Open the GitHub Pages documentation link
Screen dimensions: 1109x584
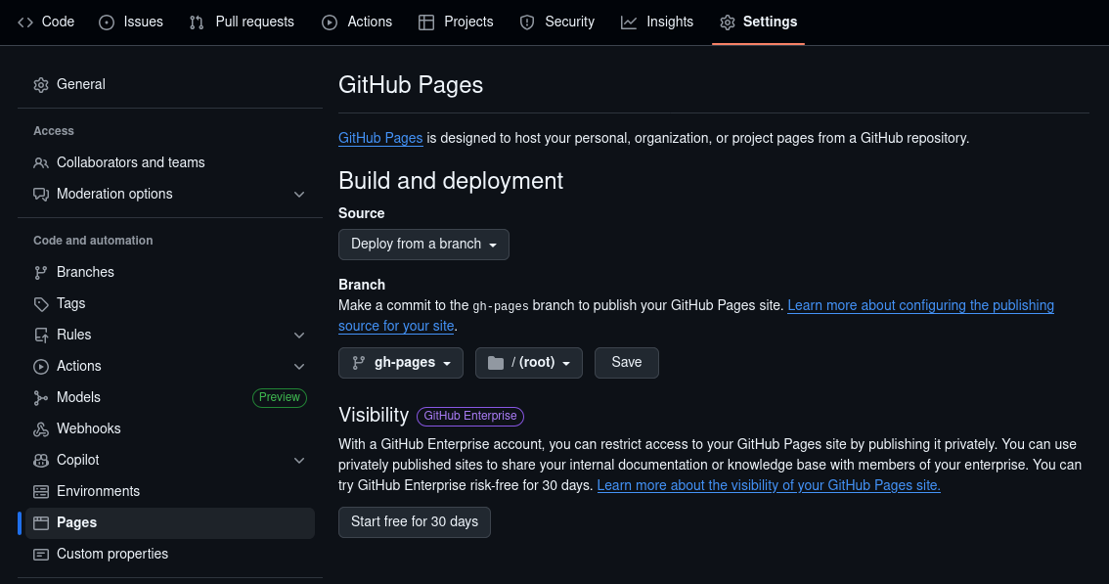(380, 138)
